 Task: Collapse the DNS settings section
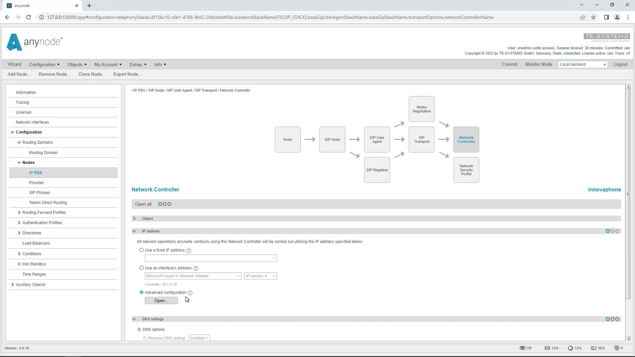pos(134,319)
